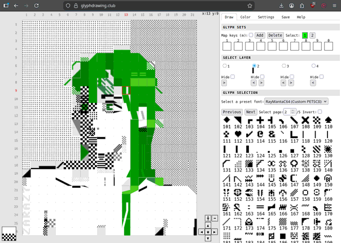The image size is (341, 243).
Task: Go to the Next glyph page
Action: click(x=251, y=112)
